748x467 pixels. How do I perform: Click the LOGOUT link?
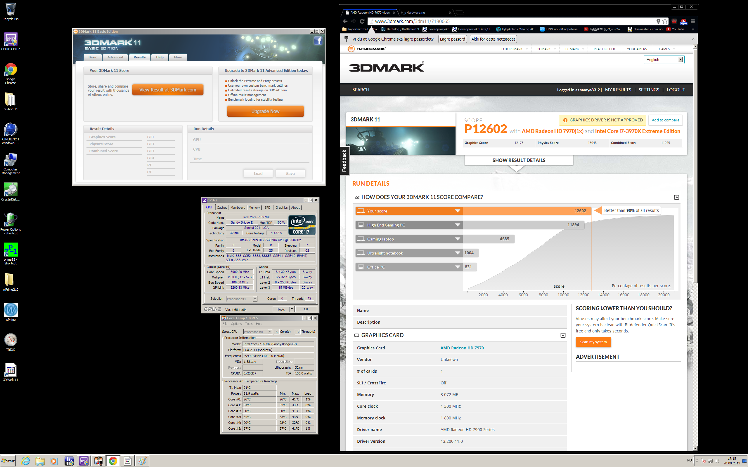click(676, 90)
